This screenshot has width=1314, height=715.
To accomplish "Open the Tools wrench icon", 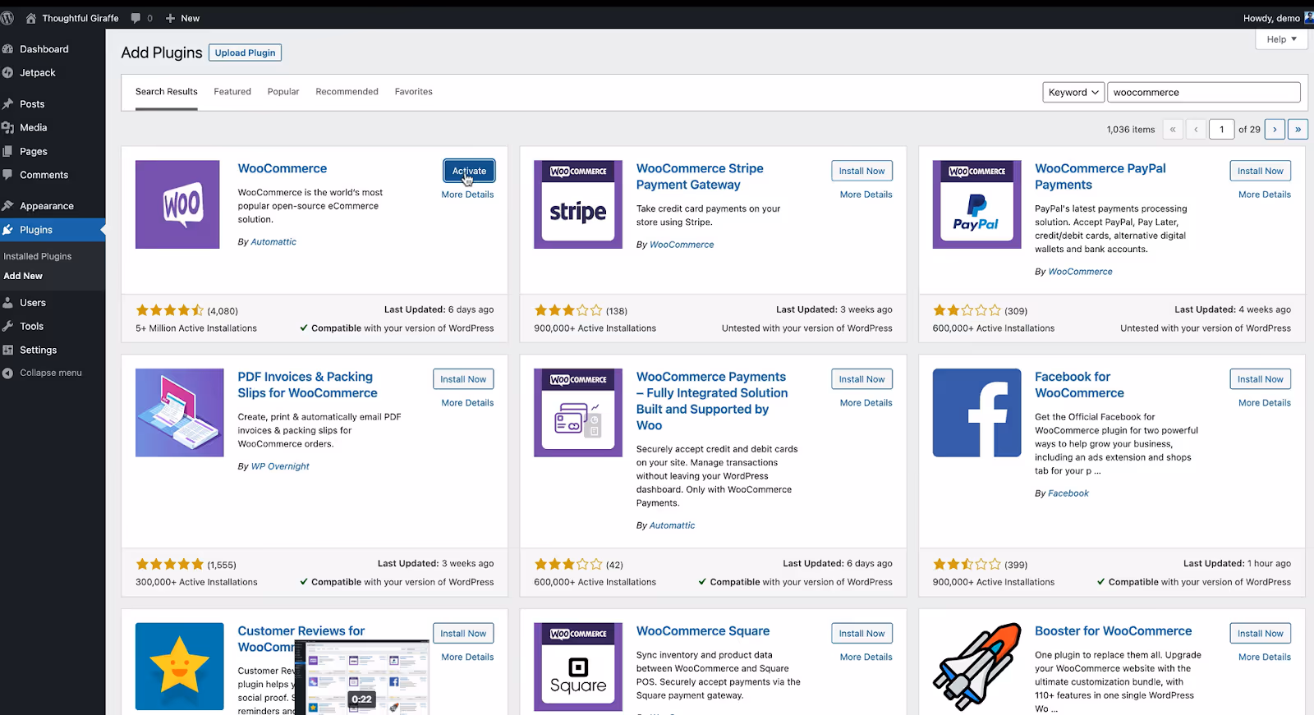I will pos(8,327).
